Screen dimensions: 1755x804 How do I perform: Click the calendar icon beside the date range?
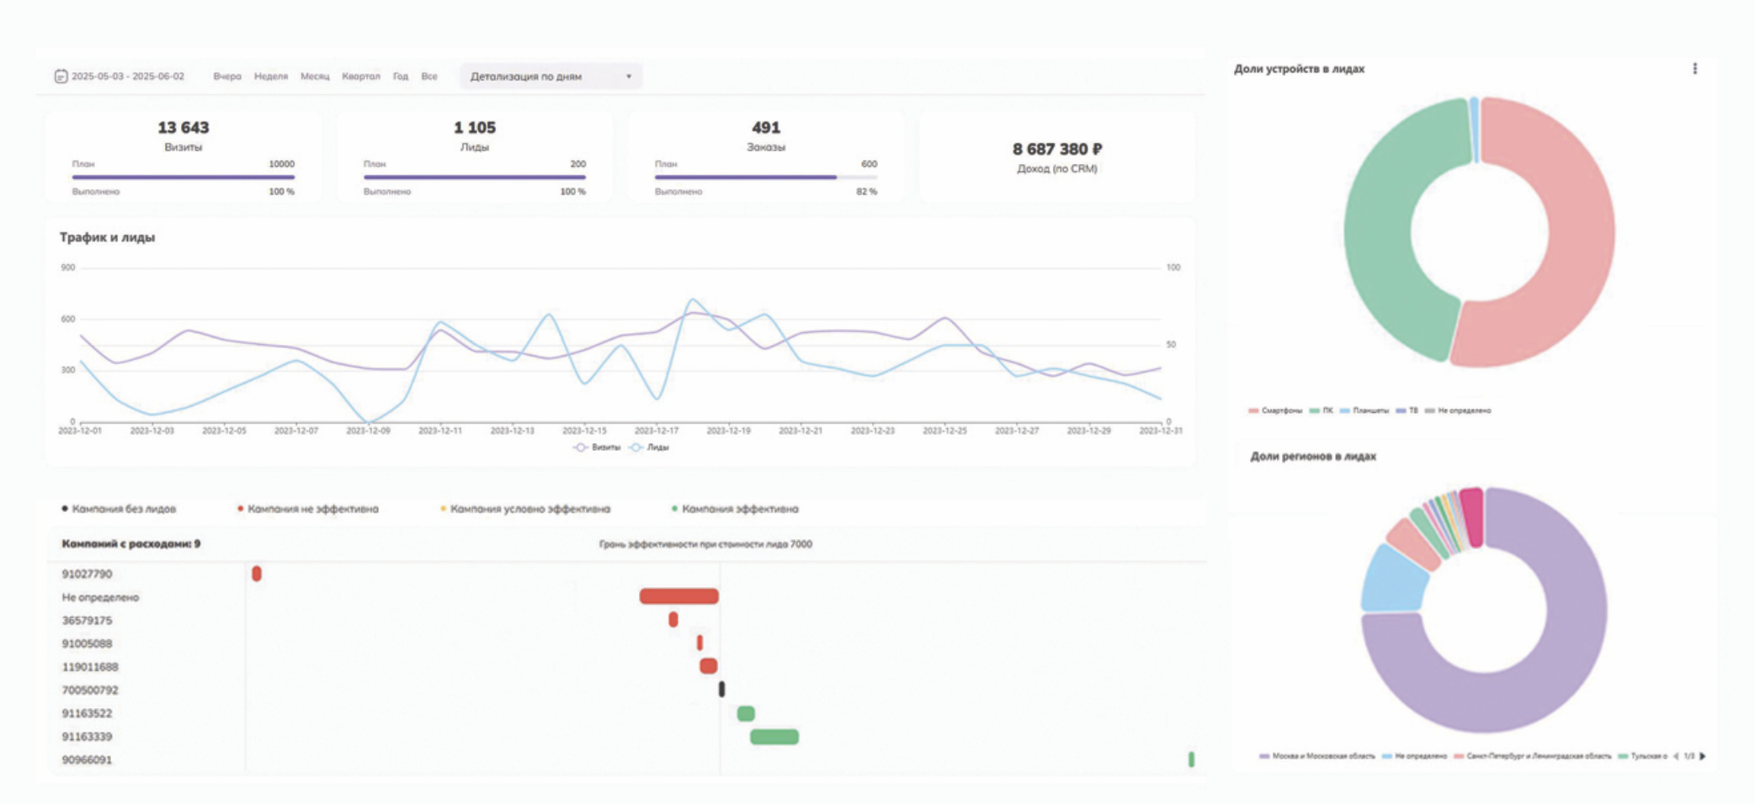tap(61, 77)
